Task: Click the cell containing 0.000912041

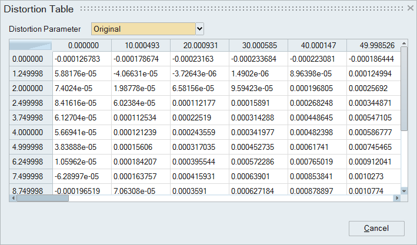Action: (373, 161)
